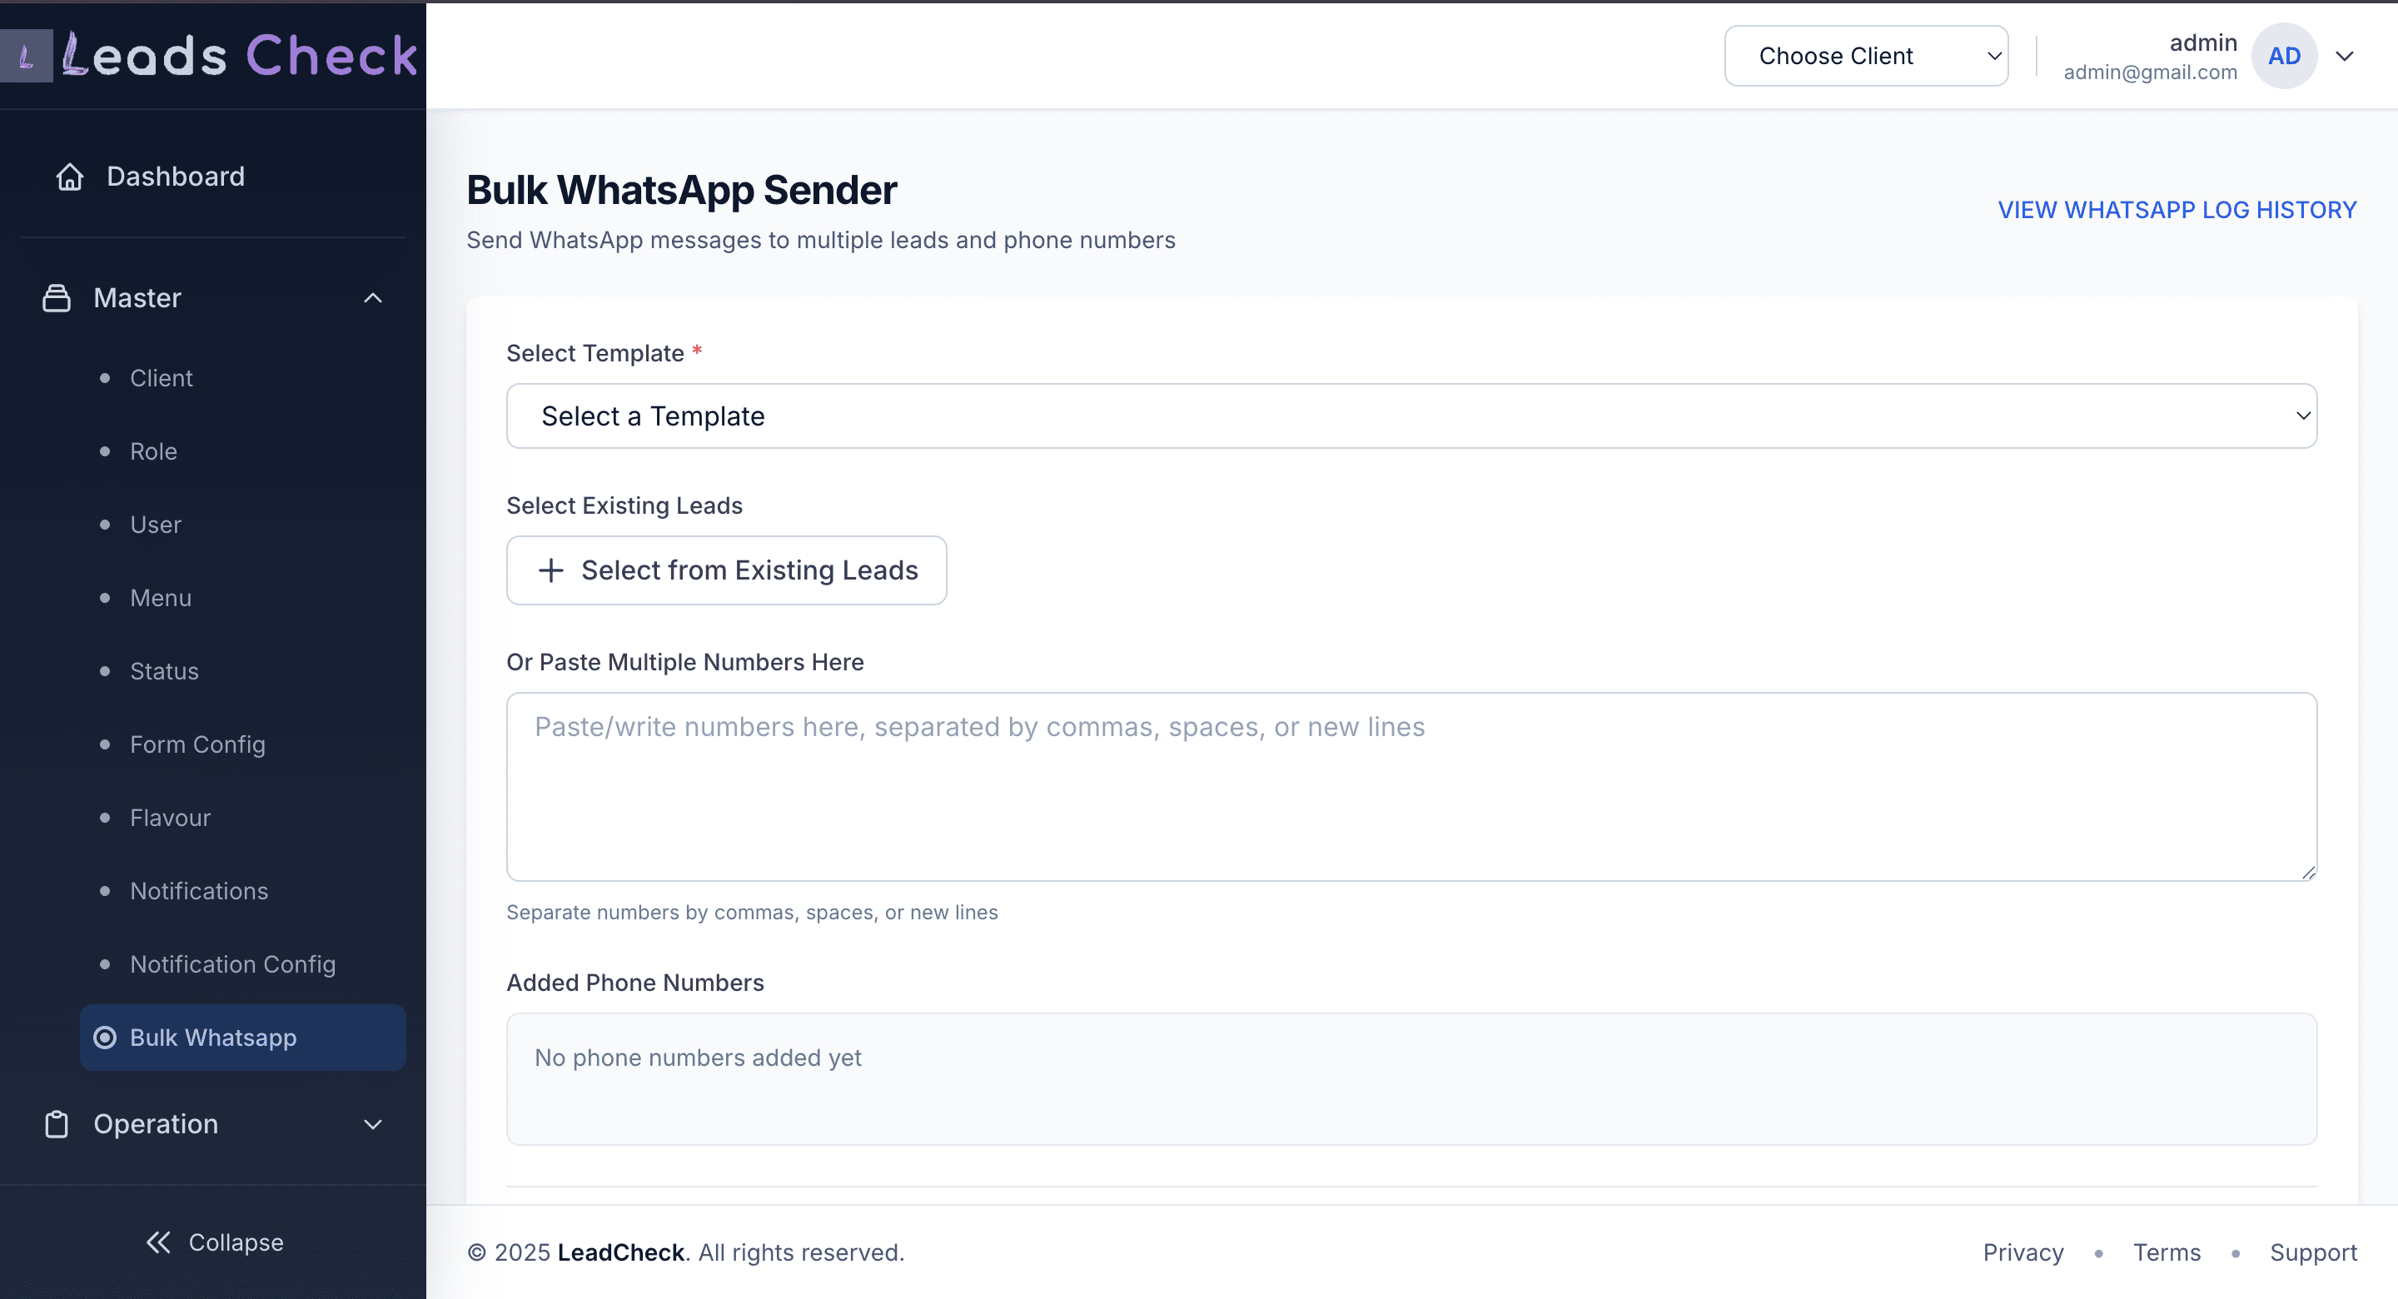Viewport: 2398px width, 1299px height.
Task: Expand the Operation section chevron
Action: (373, 1124)
